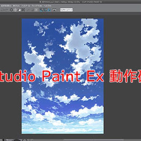Click the white text box in command bar

click(67, 10)
